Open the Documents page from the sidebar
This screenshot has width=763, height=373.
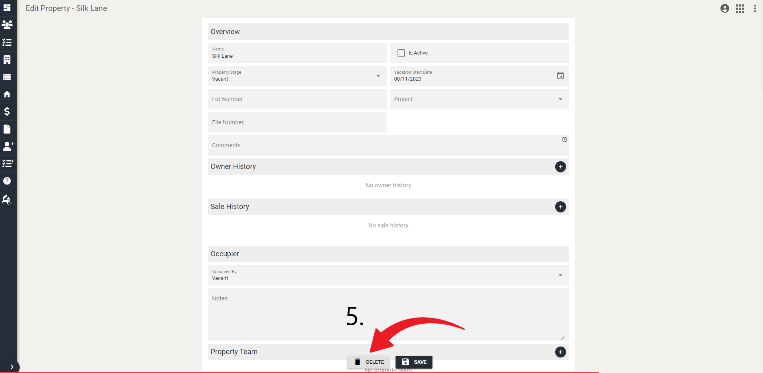7,129
